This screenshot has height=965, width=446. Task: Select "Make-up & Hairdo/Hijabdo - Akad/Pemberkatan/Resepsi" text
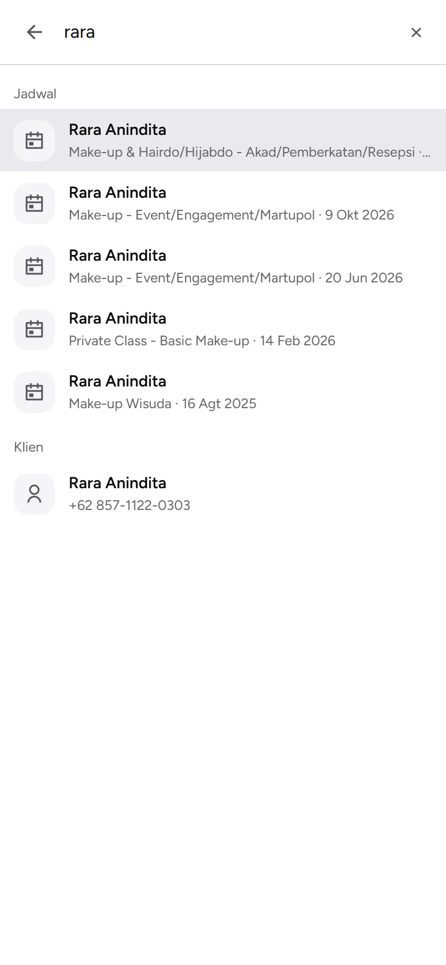pos(250,152)
